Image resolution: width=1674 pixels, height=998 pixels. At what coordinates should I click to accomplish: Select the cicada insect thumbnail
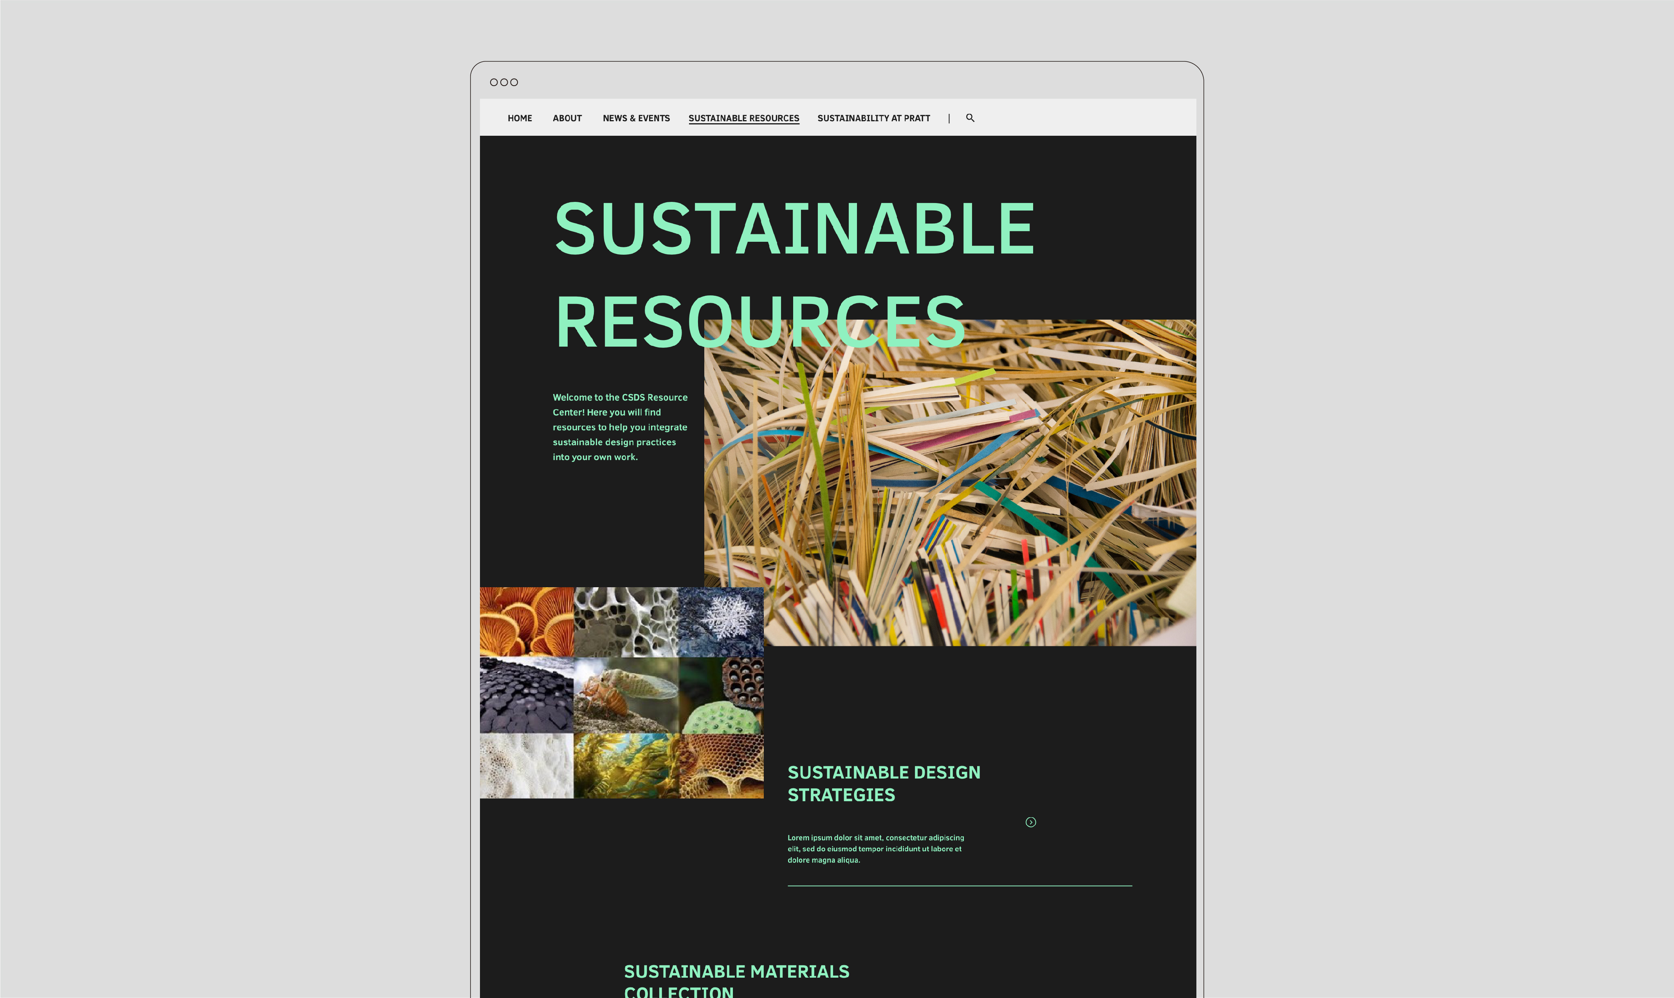pyautogui.click(x=626, y=695)
